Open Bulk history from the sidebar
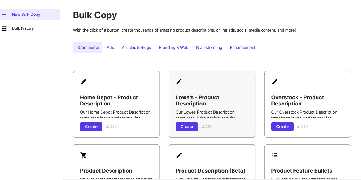Screen dimensions: 361x180 [23, 28]
